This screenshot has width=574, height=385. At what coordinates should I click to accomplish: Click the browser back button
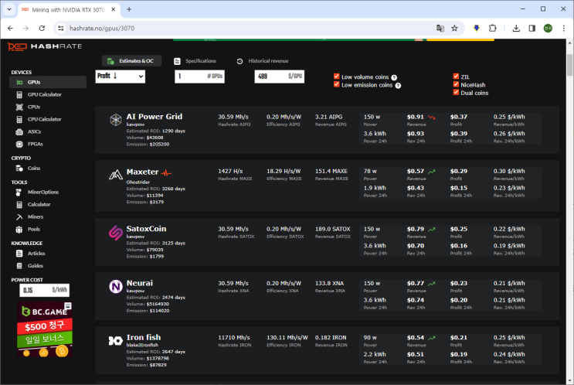point(10,28)
